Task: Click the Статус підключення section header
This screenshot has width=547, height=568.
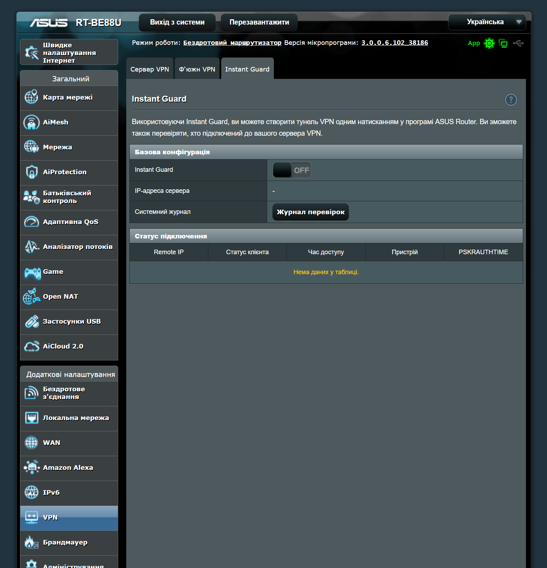Action: click(x=326, y=236)
